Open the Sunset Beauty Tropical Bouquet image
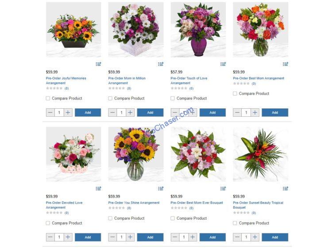This screenshot has height=248, width=332. click(x=260, y=154)
